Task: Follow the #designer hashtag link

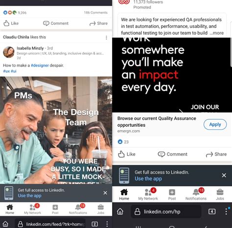Action: pyautogui.click(x=40, y=66)
